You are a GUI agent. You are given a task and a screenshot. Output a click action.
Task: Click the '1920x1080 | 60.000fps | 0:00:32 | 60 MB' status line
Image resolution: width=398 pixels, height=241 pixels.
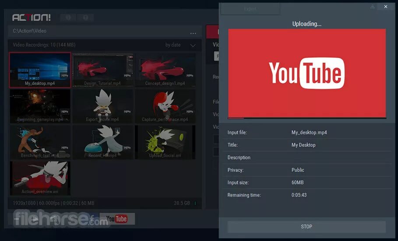click(53, 203)
